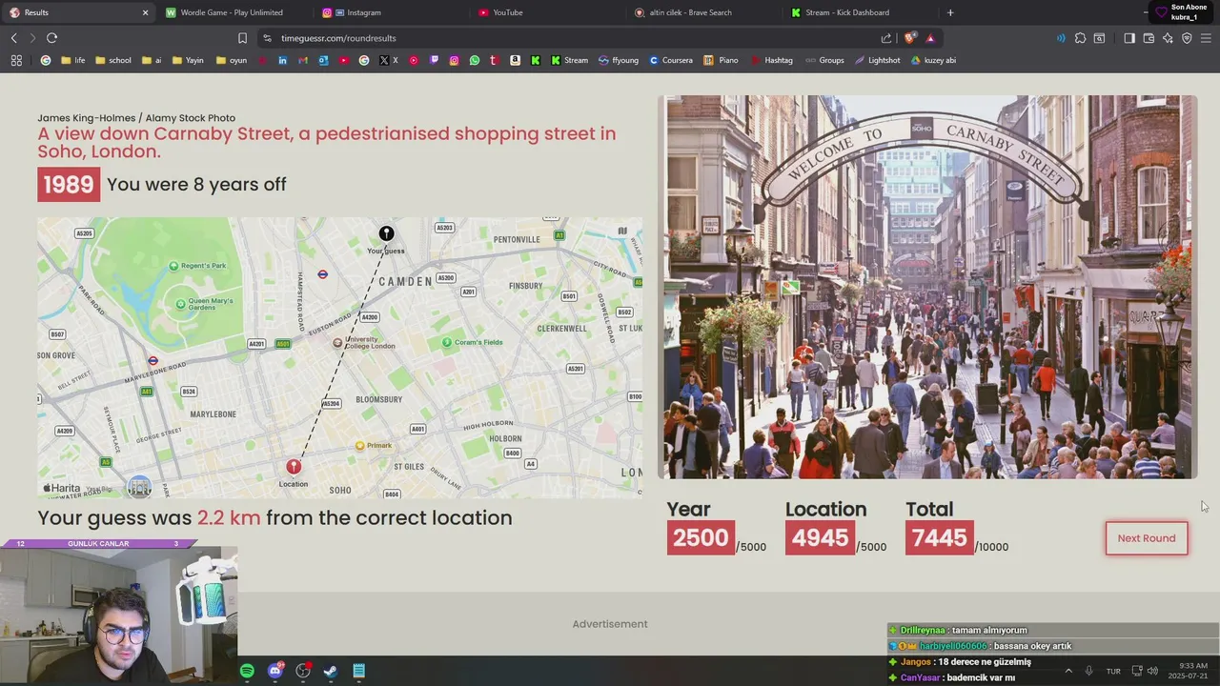The height and width of the screenshot is (686, 1220).
Task: Open a new browser tab
Action: (950, 12)
